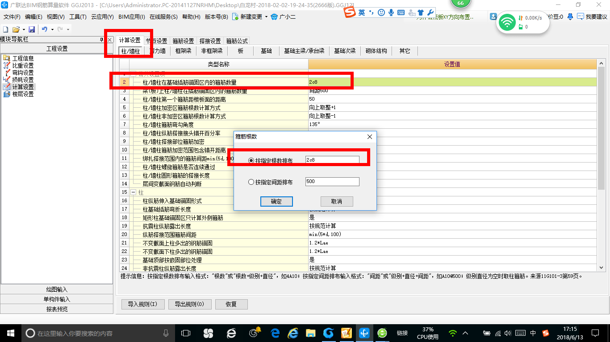Open 楼层设置 in navigation tree
Viewport: 610px width, 342px height.
tap(23, 94)
